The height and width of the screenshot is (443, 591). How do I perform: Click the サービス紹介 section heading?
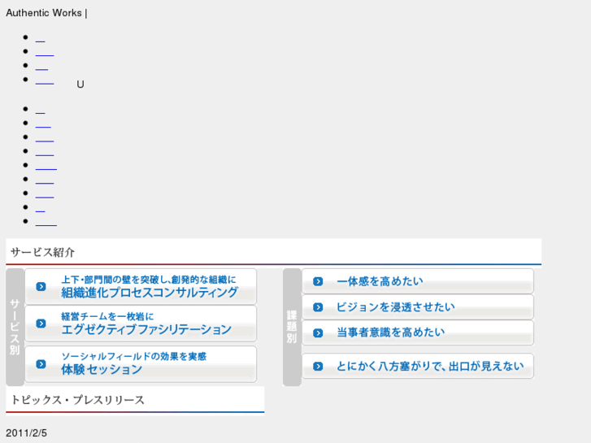[x=43, y=252]
